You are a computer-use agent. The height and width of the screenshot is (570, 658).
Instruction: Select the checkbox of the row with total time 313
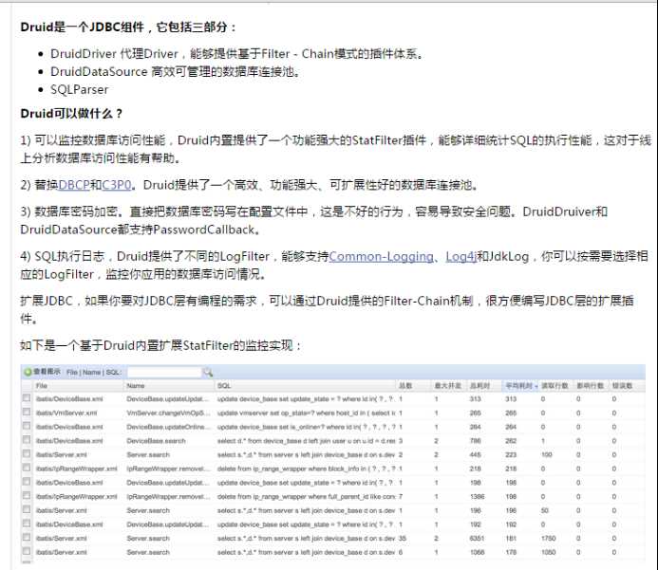click(27, 397)
